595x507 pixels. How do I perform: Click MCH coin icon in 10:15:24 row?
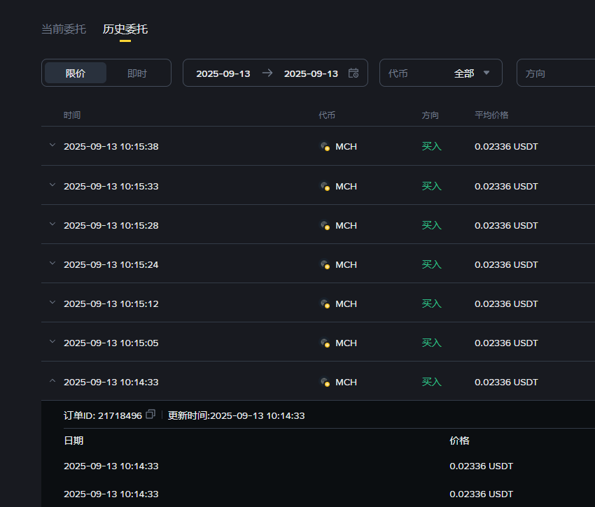click(325, 264)
